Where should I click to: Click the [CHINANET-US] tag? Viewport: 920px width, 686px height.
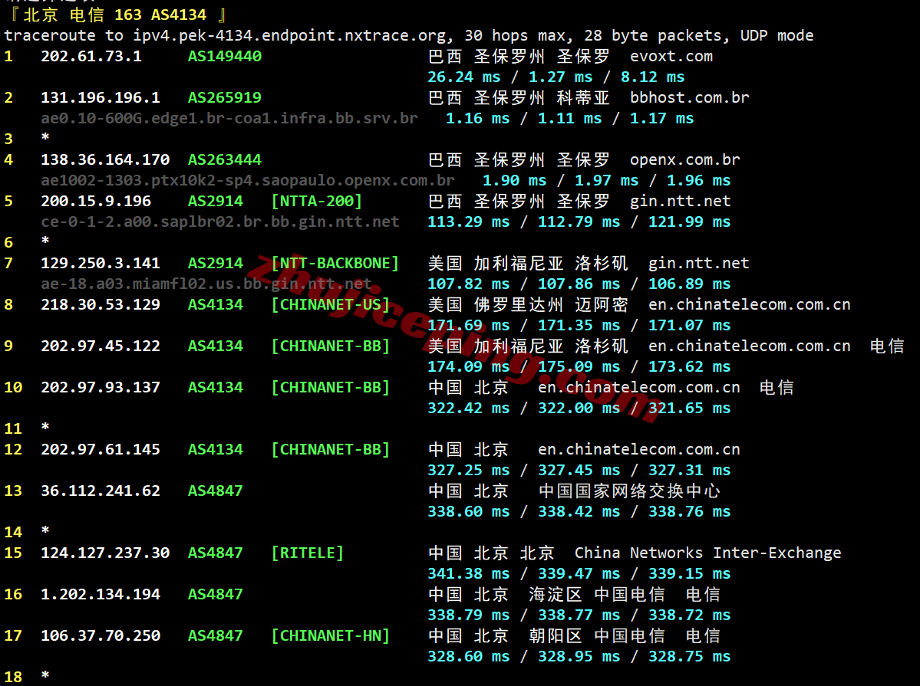[x=331, y=304]
